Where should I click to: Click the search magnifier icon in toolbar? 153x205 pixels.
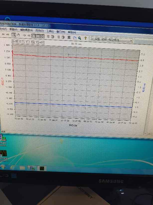point(79,38)
